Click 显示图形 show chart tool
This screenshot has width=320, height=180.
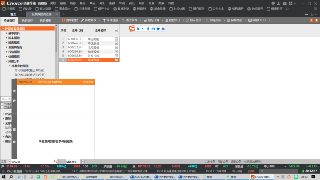point(194,20)
